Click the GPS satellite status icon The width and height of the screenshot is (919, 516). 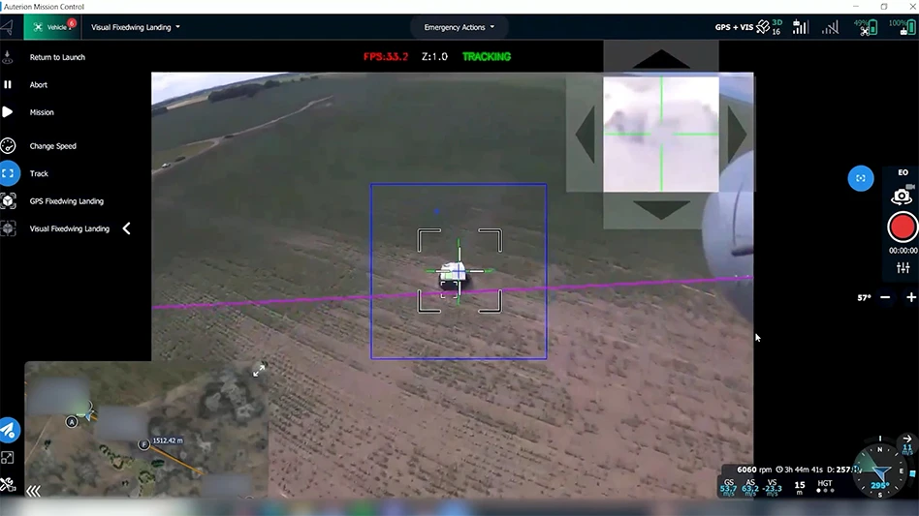click(x=763, y=27)
